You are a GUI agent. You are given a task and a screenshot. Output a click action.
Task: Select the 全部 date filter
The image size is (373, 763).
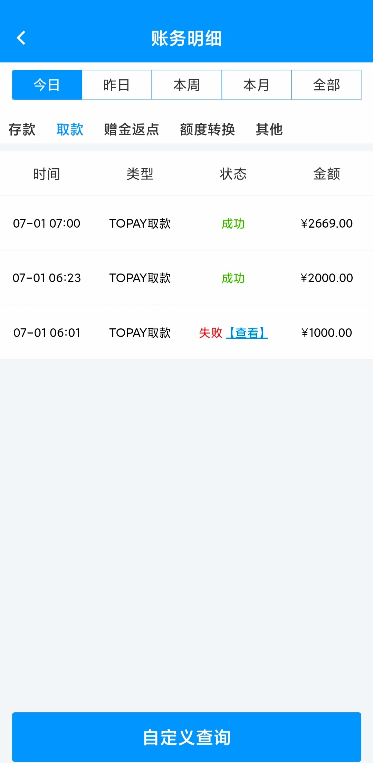point(326,85)
